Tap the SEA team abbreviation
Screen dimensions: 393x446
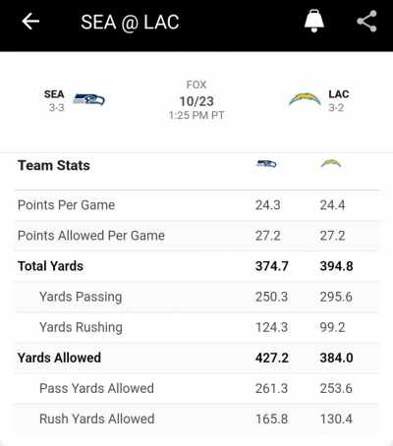pyautogui.click(x=54, y=94)
